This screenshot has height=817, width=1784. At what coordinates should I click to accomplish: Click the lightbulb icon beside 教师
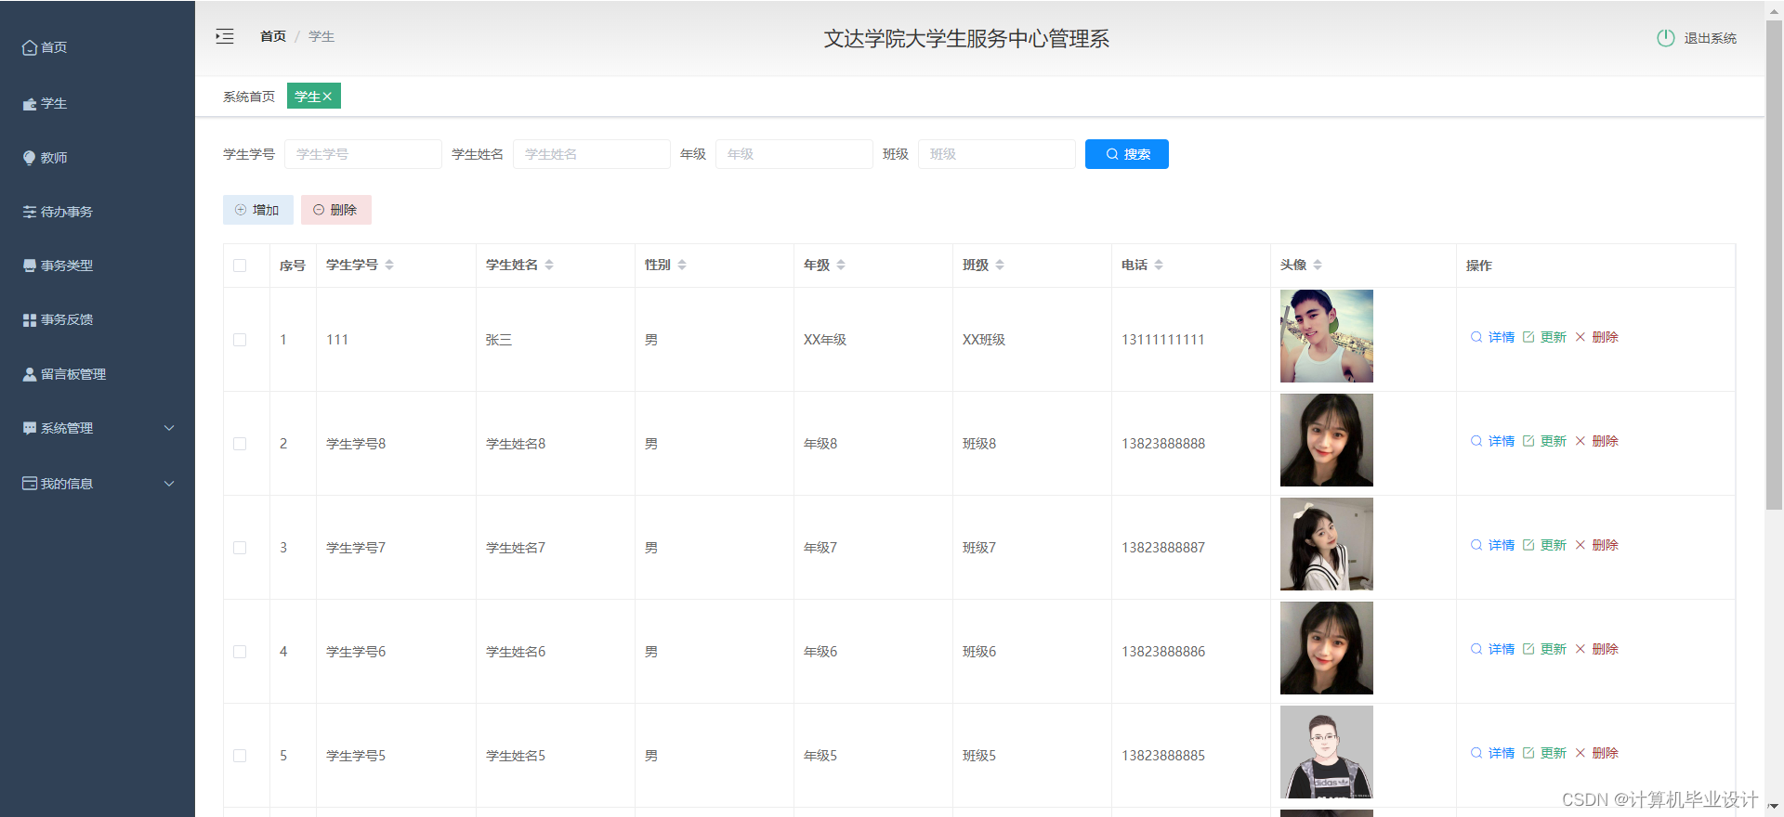click(30, 158)
